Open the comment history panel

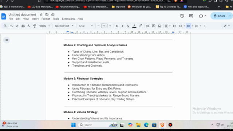[191, 16]
